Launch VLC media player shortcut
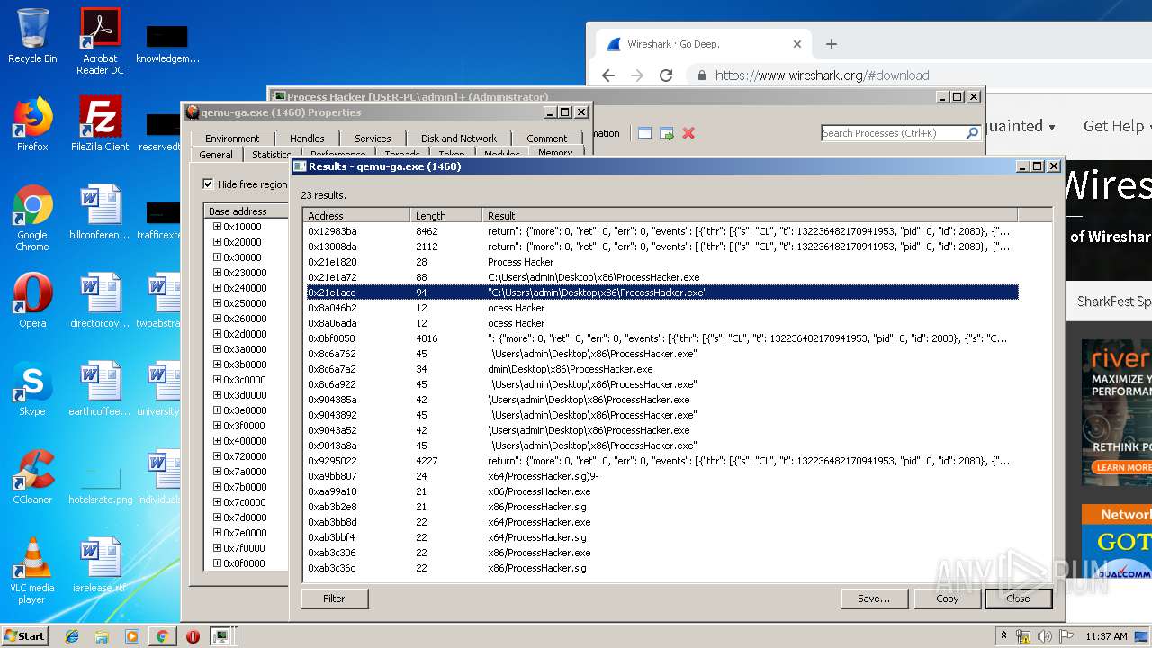Screen dimensions: 1152x648 (x=32, y=571)
